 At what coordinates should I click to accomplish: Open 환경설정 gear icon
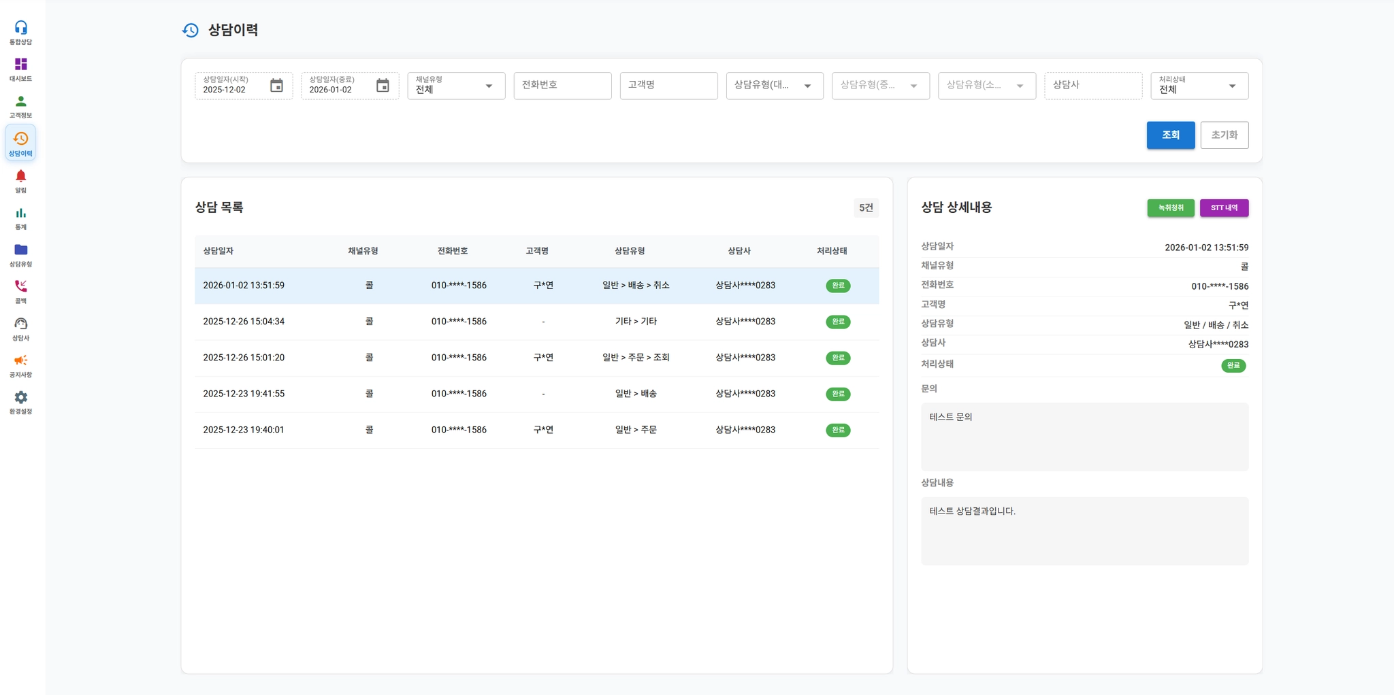pyautogui.click(x=20, y=402)
